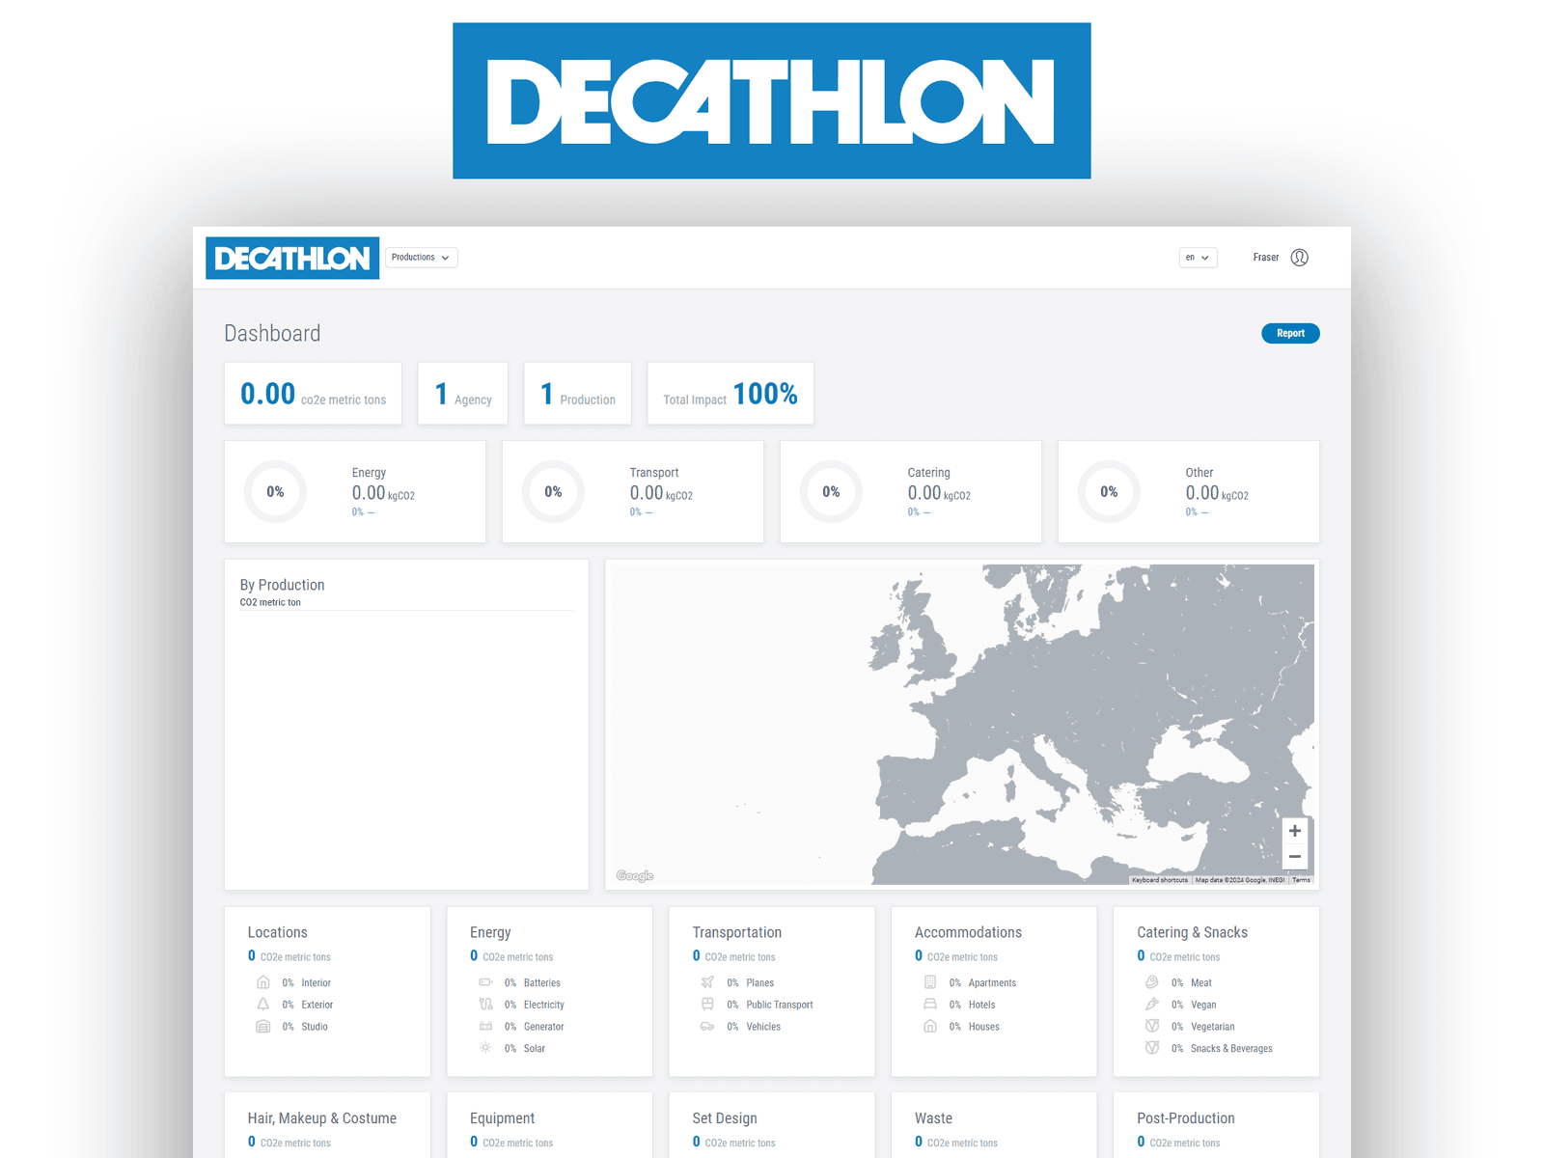Click the 1 Agency stat card

point(463,394)
